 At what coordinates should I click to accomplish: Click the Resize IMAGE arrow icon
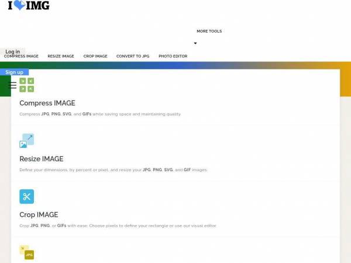point(27,141)
